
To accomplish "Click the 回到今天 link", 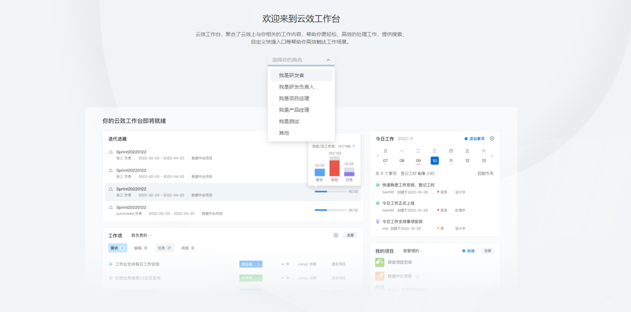I will click(486, 174).
